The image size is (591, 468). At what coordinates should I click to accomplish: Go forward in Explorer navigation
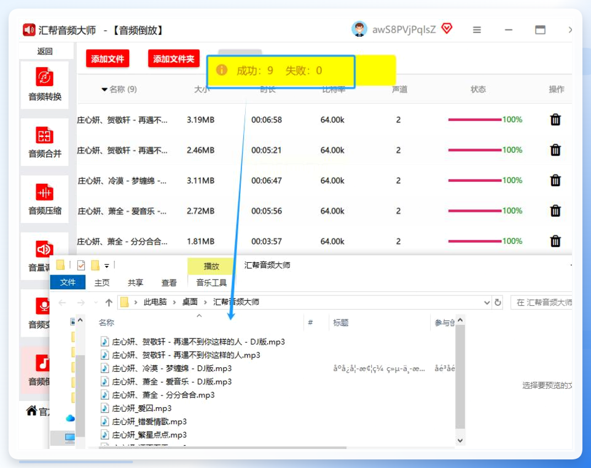80,302
